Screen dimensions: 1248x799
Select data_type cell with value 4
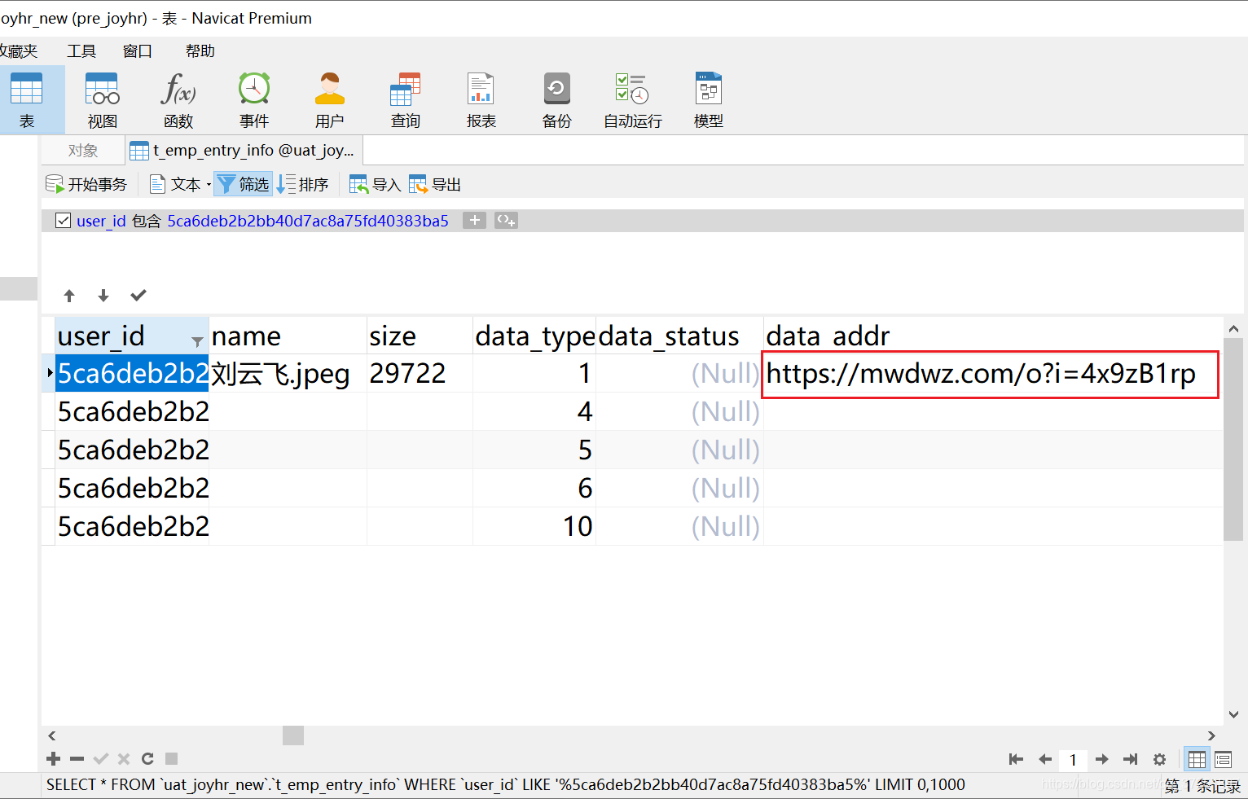(534, 411)
